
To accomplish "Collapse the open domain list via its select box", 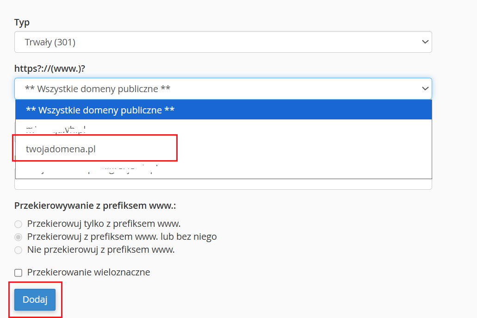I will 223,88.
